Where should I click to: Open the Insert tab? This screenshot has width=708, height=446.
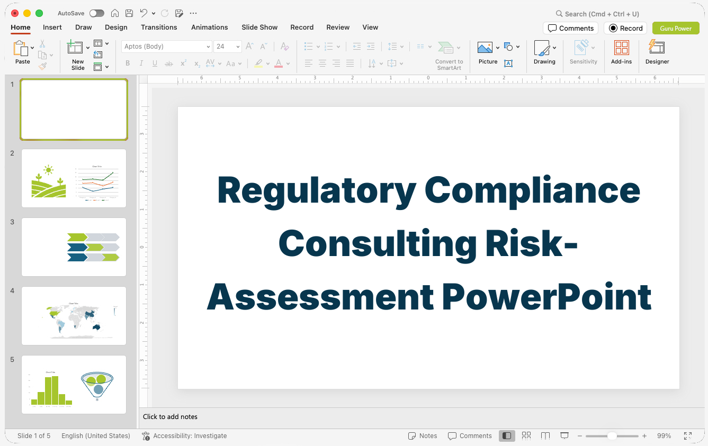[52, 27]
